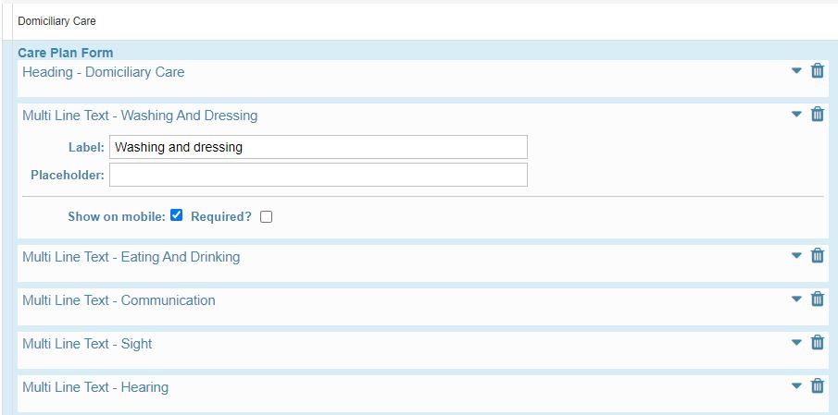Delete the Sight multi line field
Screen dimensions: 838x415
click(817, 342)
